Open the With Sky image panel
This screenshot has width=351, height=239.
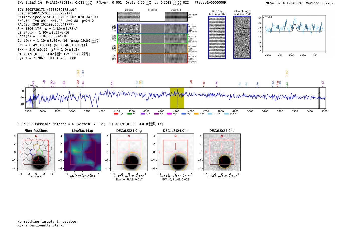click(217, 37)
